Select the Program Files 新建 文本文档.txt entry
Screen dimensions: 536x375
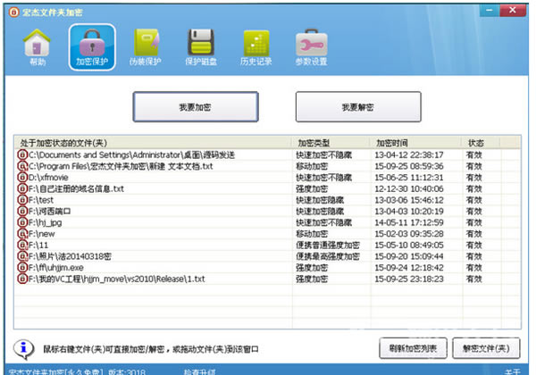[121, 166]
